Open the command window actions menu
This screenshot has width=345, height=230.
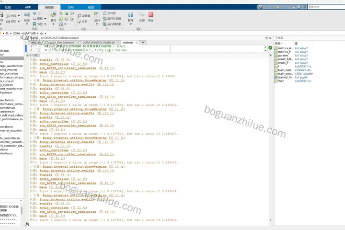tap(270, 55)
